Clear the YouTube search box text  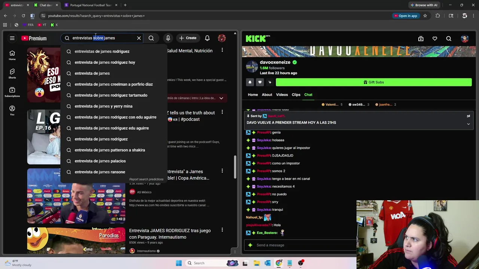[x=139, y=38]
